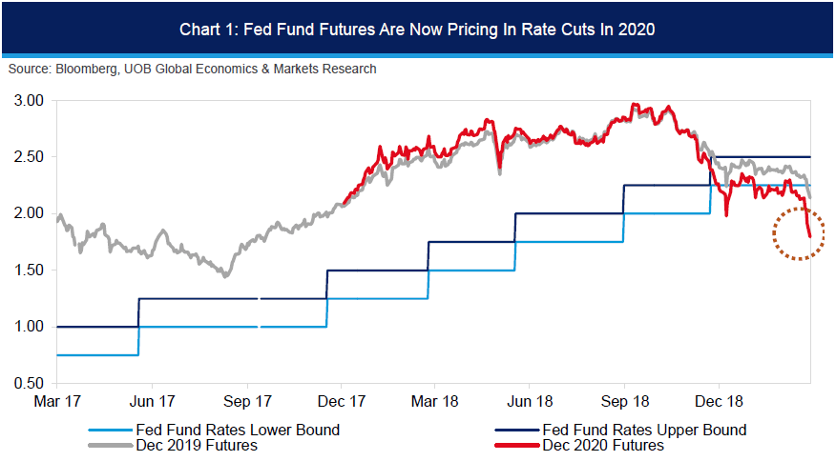Click the 0.50 y-axis value
836x461 pixels.
[31, 383]
